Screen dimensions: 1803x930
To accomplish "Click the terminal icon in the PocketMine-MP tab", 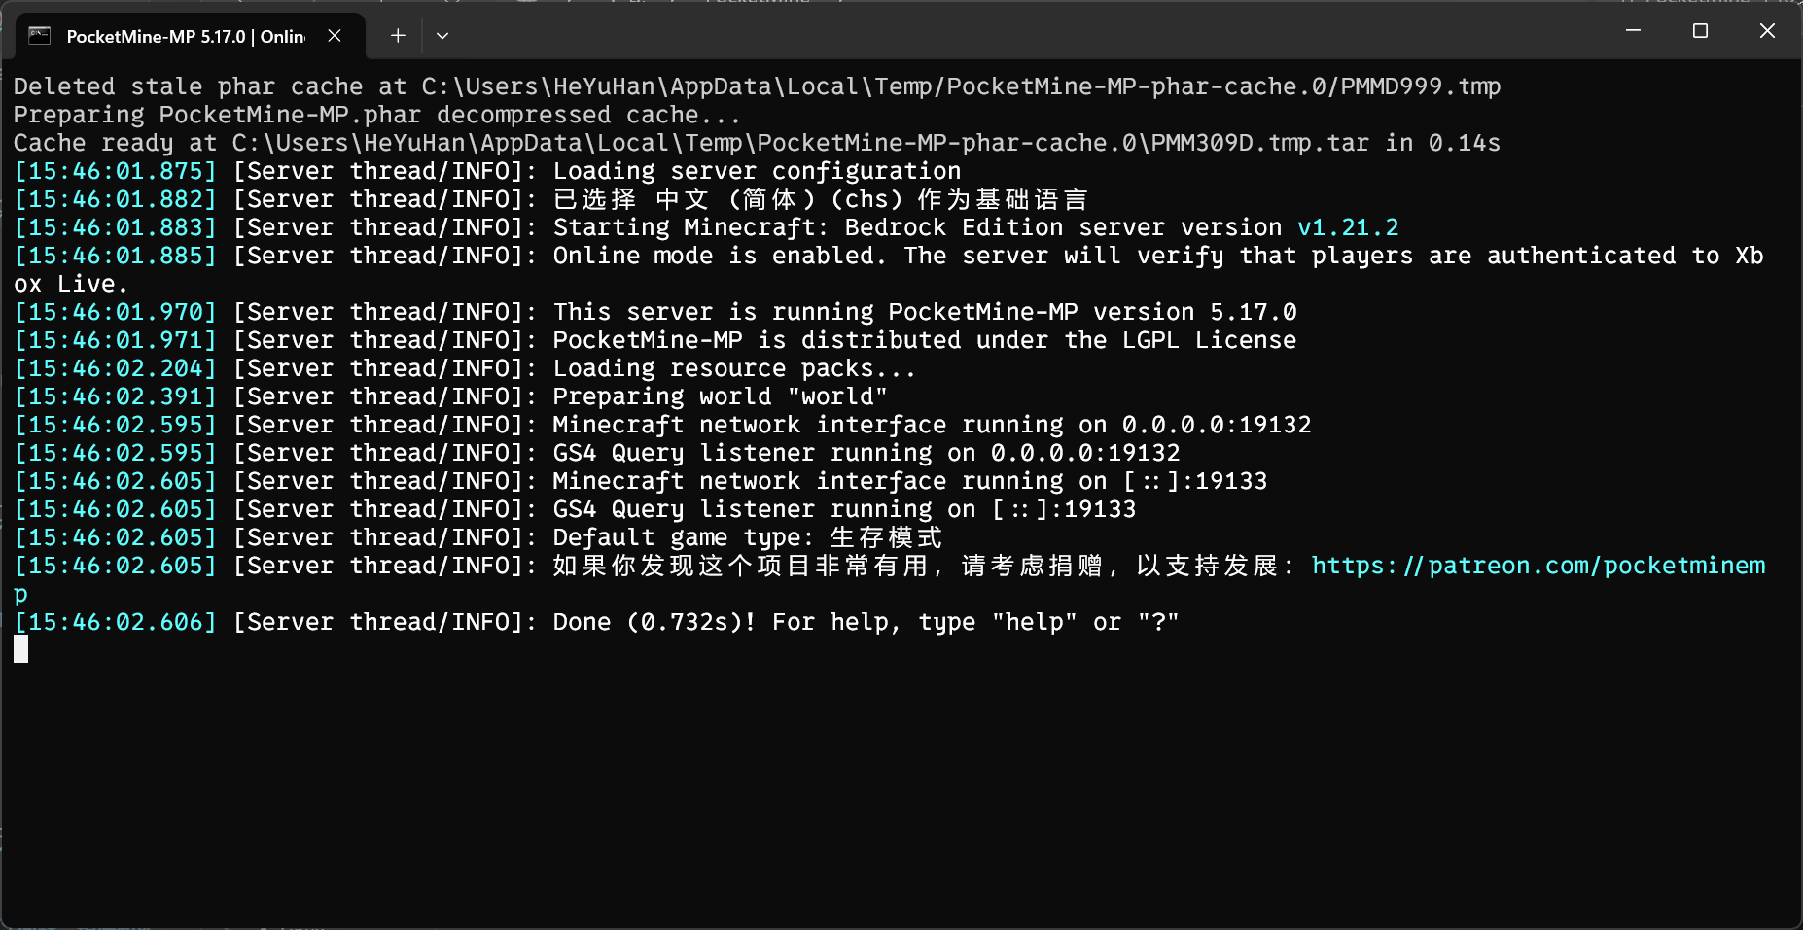I will pyautogui.click(x=39, y=36).
